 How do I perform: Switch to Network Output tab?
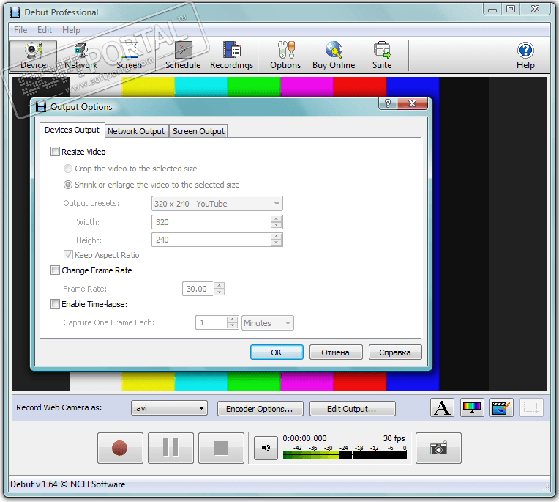(136, 131)
